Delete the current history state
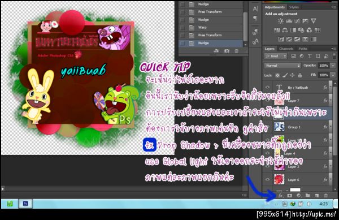339x220 pixels. (237, 51)
